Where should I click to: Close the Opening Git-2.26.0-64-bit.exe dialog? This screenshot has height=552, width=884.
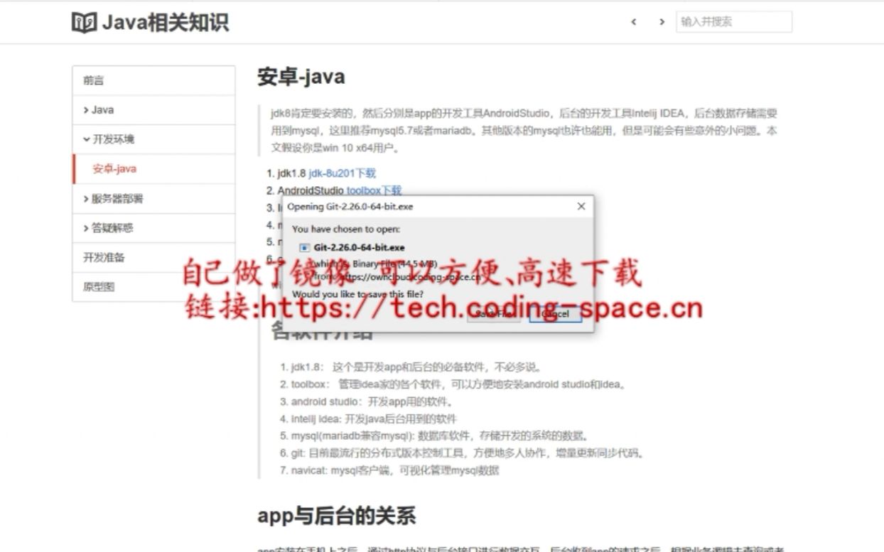pos(581,206)
